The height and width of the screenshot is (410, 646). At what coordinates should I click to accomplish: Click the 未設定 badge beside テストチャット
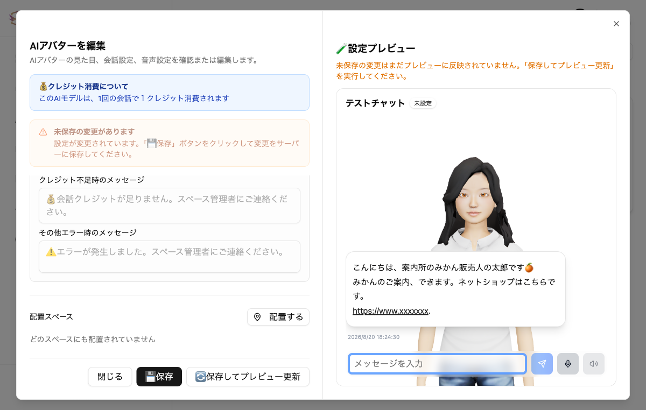[x=423, y=103]
